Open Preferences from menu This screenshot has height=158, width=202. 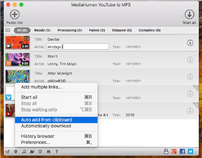click(x=56, y=142)
